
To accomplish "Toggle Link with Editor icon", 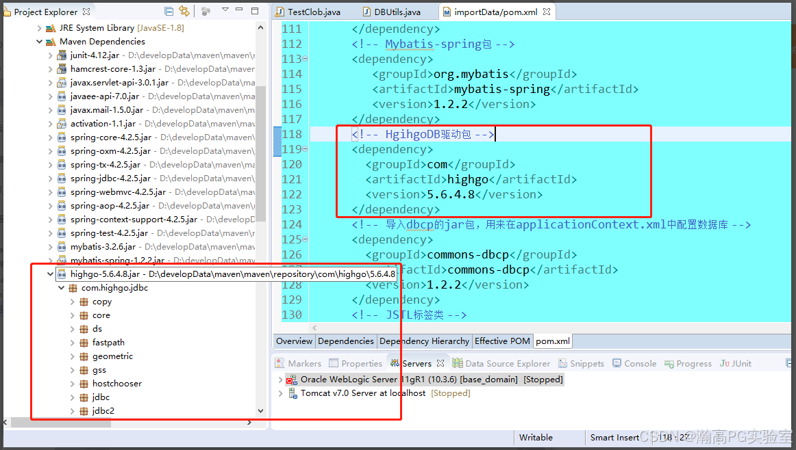I will (x=184, y=11).
